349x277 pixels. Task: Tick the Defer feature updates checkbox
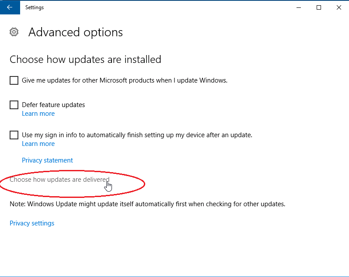pos(14,105)
